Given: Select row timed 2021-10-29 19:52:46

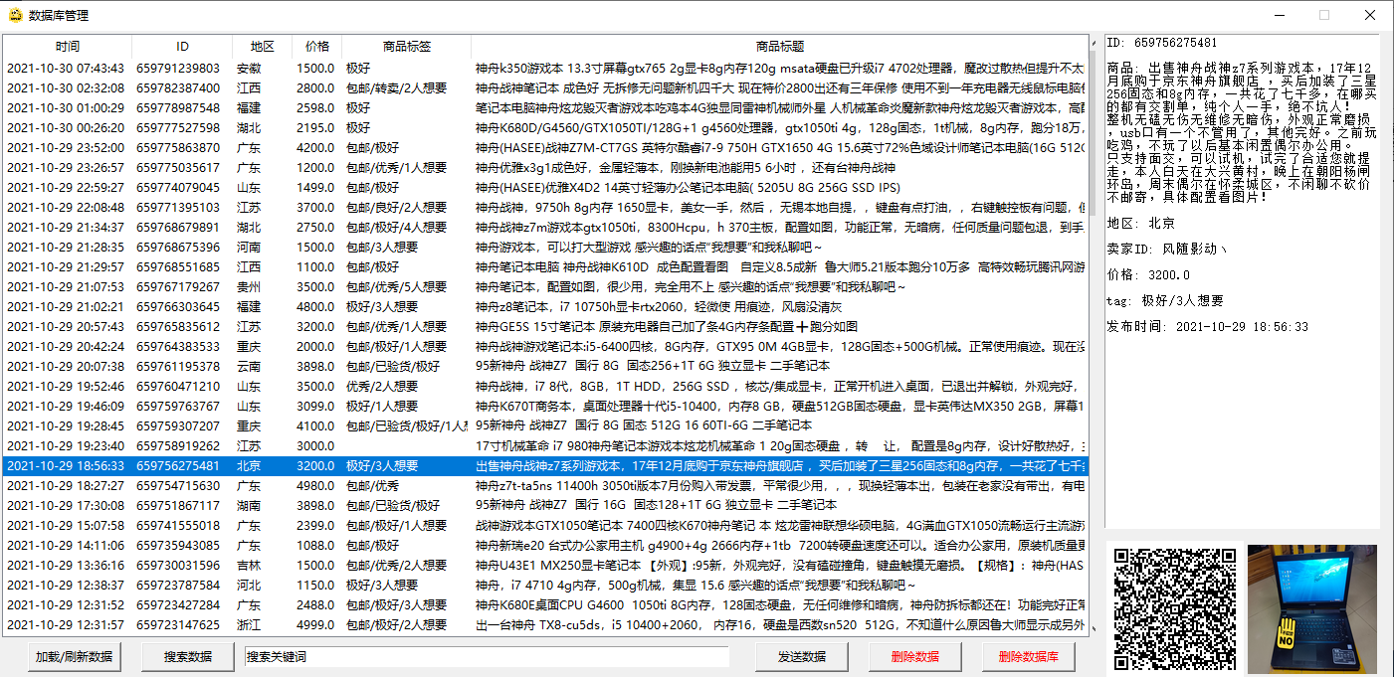Looking at the screenshot, I should 545,387.
